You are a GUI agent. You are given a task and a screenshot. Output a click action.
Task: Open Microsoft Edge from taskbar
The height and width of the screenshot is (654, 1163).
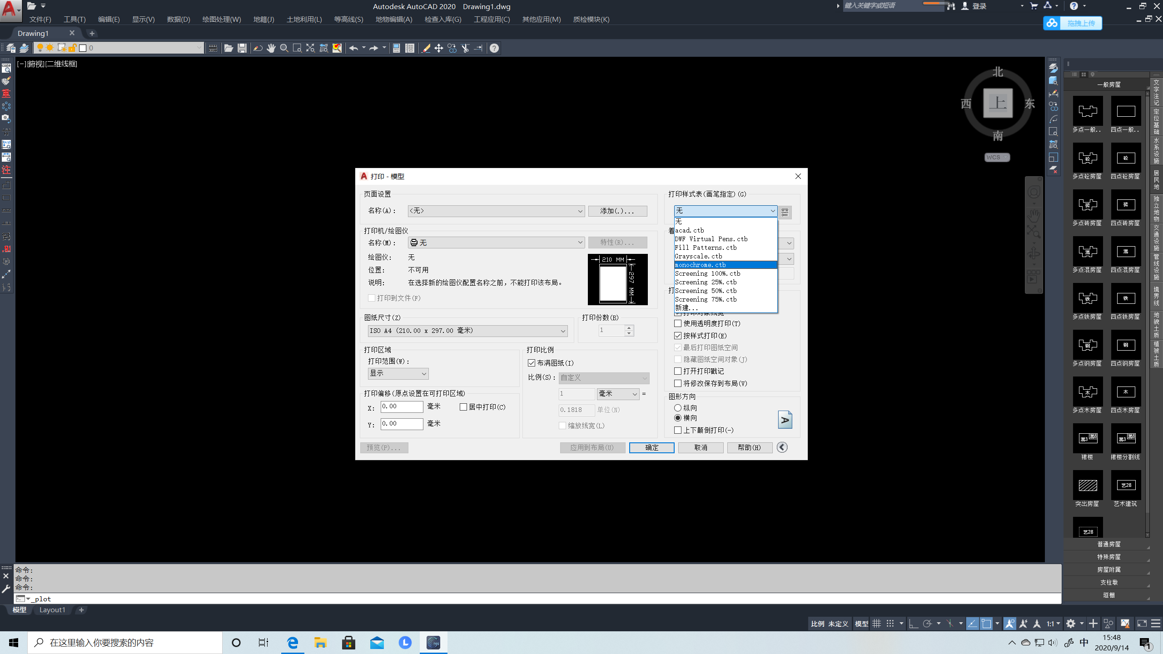(293, 642)
